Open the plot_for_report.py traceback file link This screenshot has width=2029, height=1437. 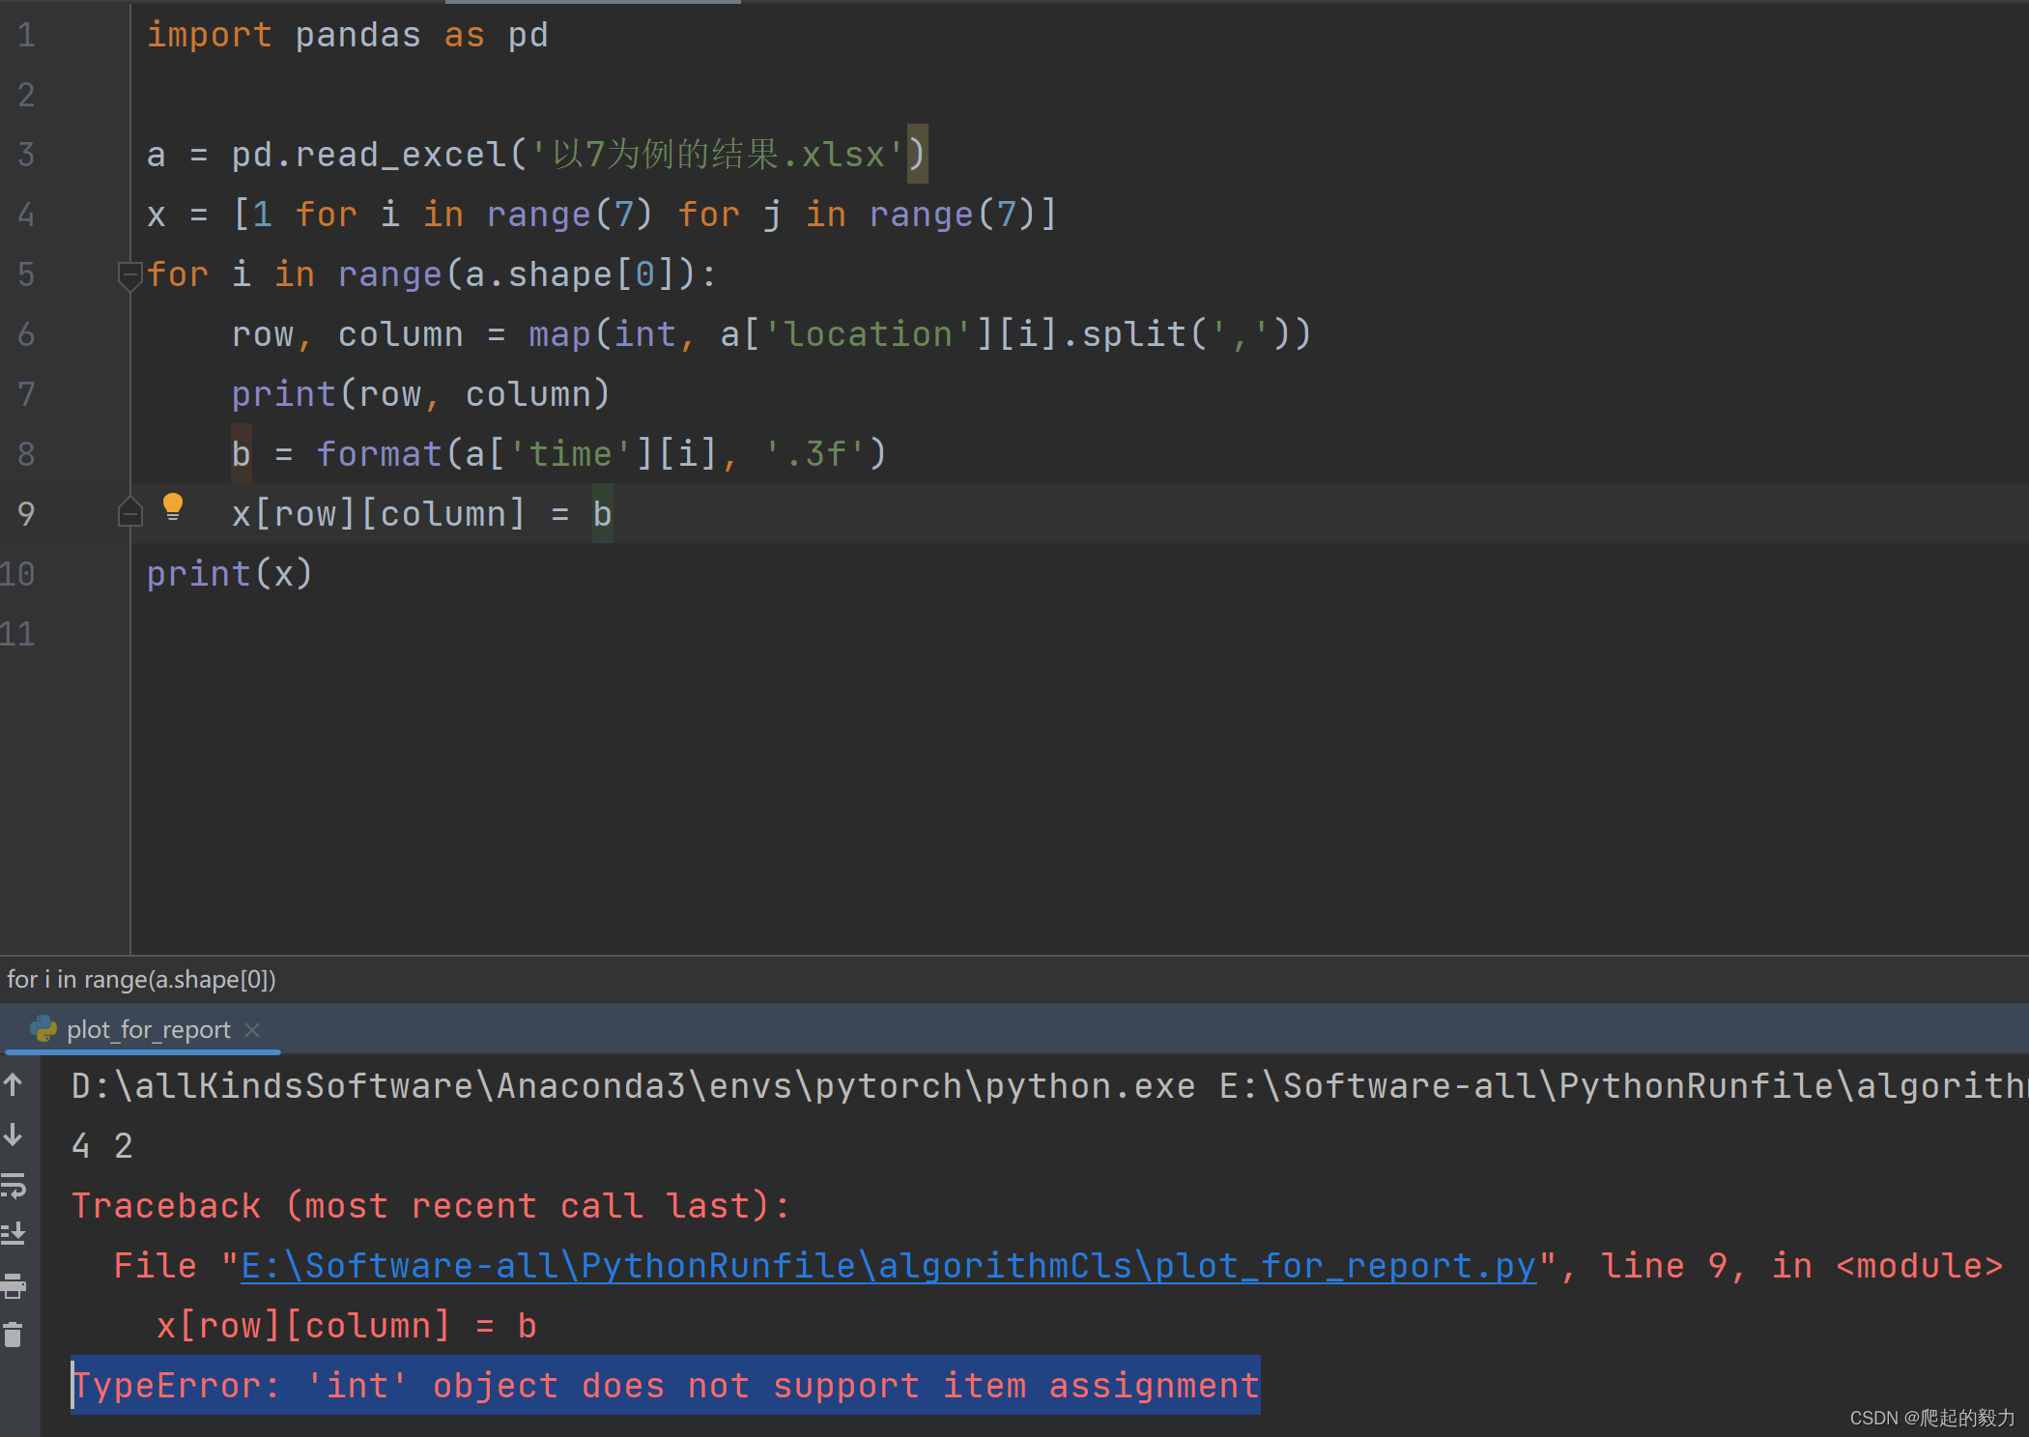(887, 1266)
